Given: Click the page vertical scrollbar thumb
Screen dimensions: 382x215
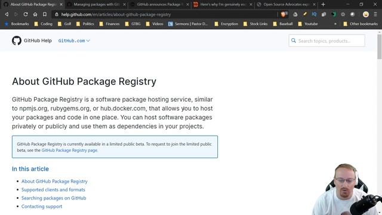Looking at the screenshot, I should [380, 47].
